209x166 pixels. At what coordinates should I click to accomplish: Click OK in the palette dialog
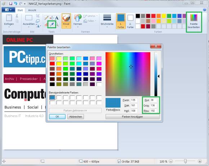tap(57, 117)
